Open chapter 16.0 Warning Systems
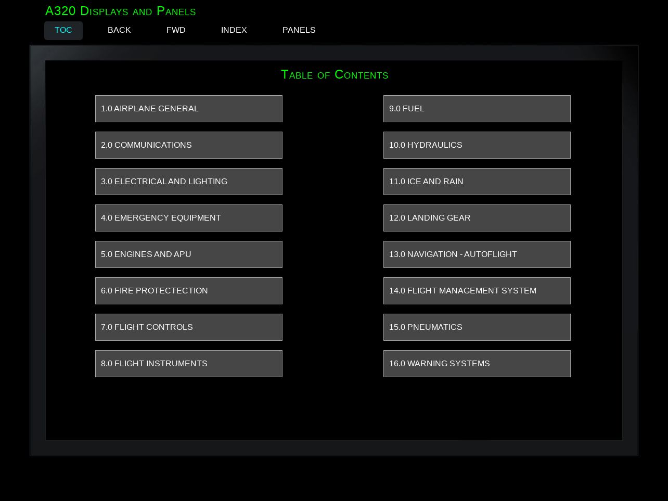 pos(477,364)
